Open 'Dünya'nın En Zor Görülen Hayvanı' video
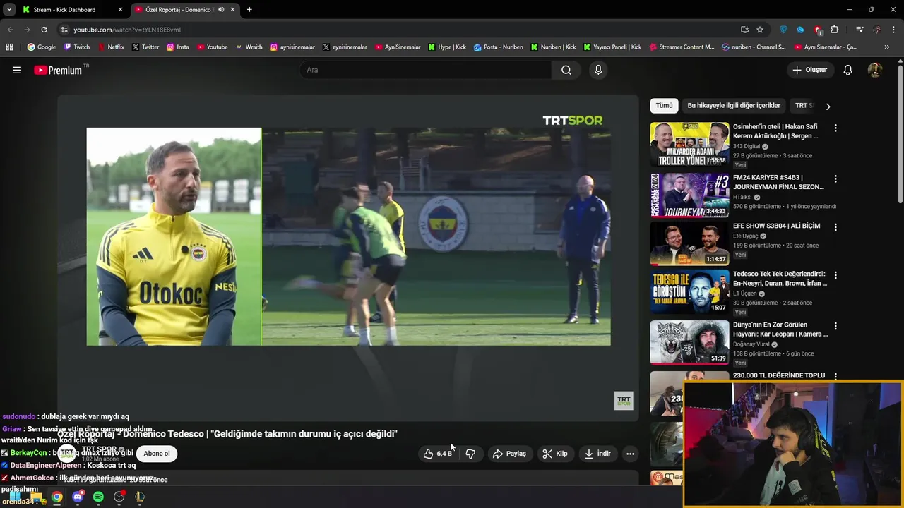The image size is (904, 508). [x=780, y=329]
